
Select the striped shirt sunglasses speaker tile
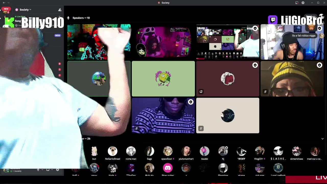pos(163,116)
